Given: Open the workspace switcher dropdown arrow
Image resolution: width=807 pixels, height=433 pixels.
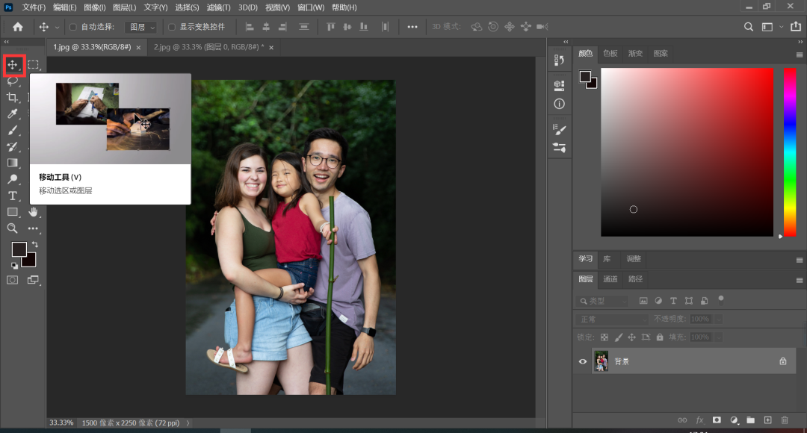Looking at the screenshot, I should 782,27.
